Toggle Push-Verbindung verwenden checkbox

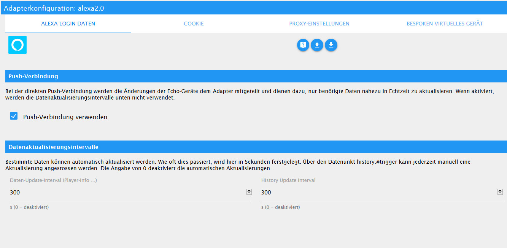(14, 116)
